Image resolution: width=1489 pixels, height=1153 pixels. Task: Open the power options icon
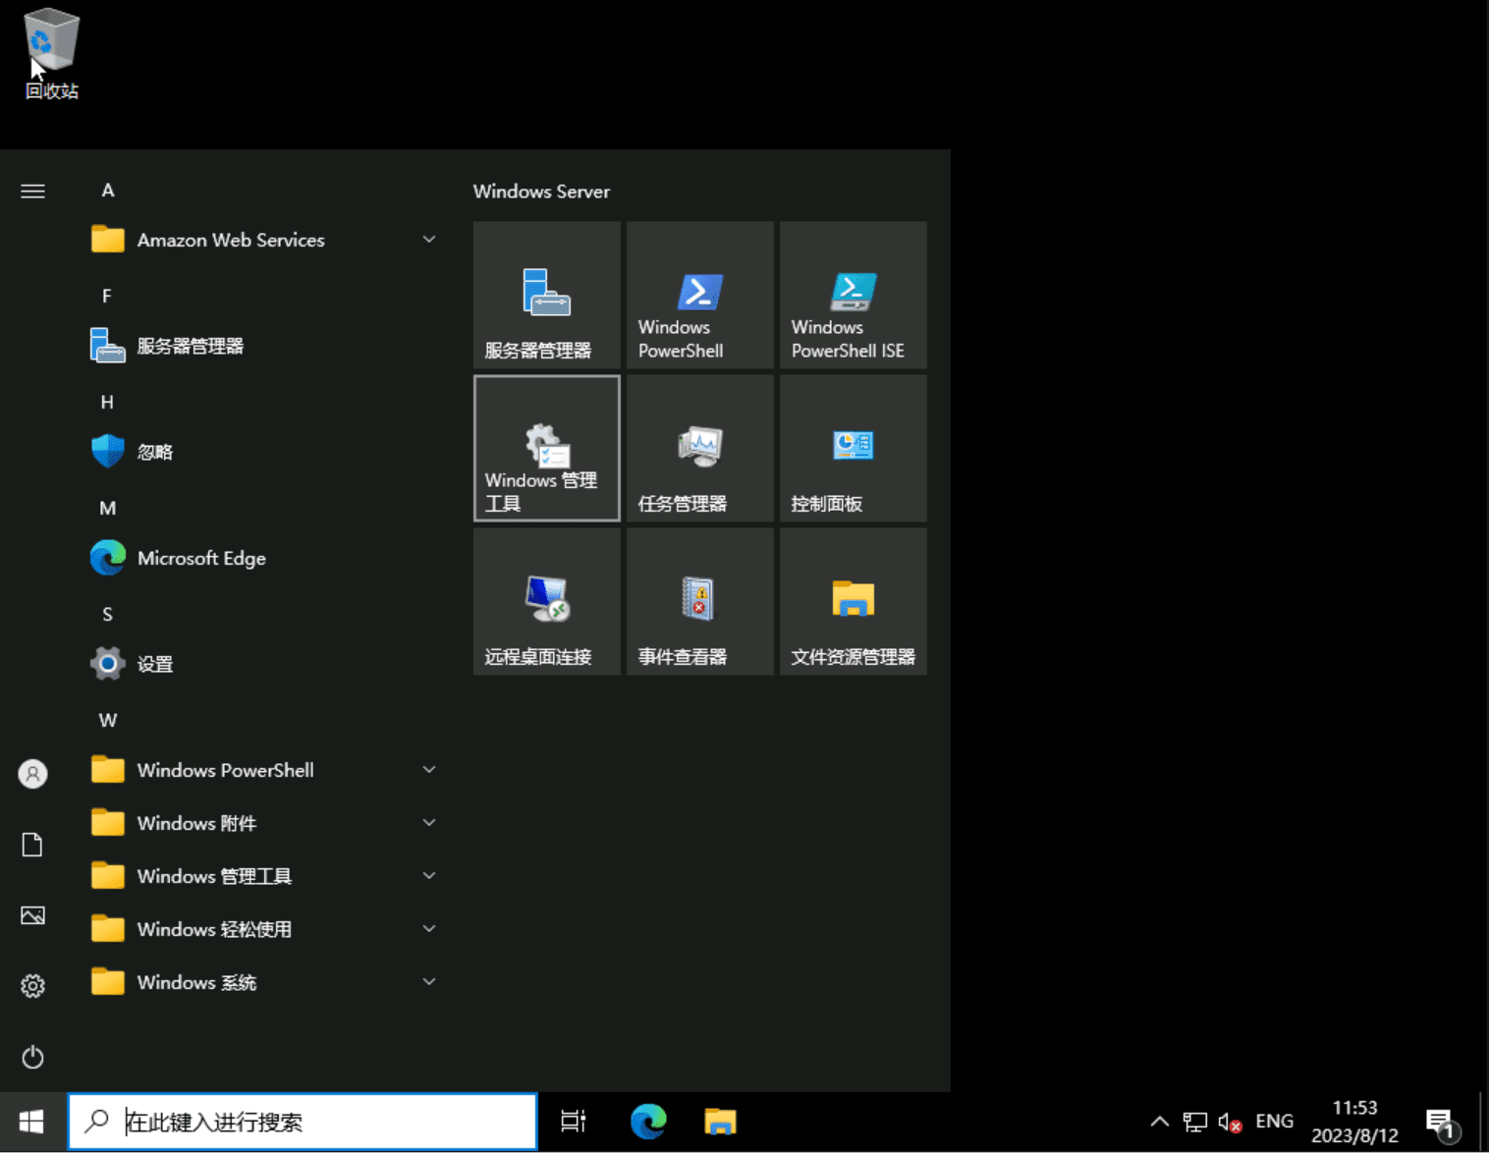tap(32, 1057)
